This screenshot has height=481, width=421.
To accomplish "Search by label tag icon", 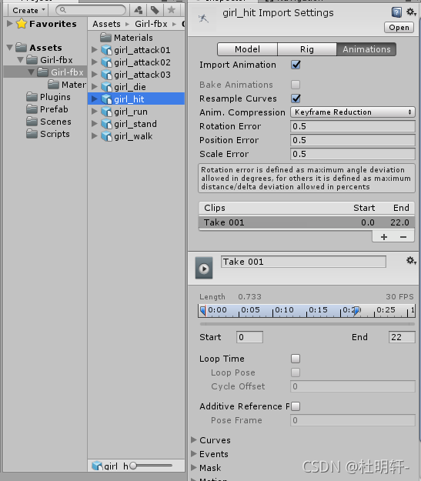I will click(155, 10).
